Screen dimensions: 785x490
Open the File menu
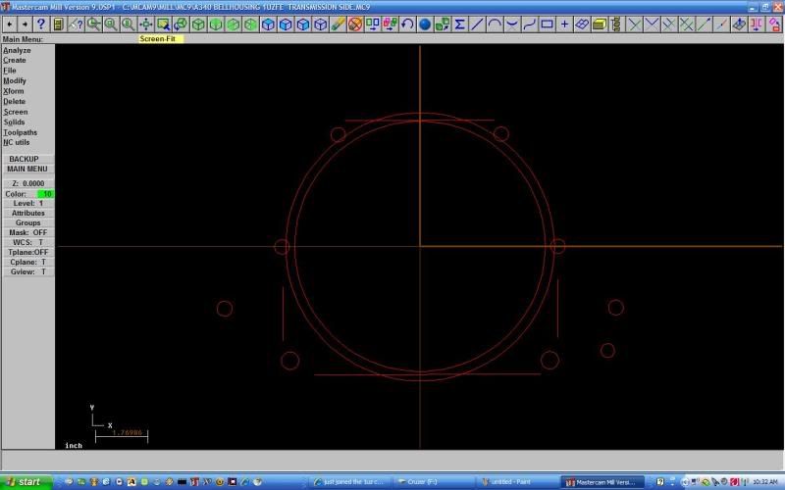pyautogui.click(x=10, y=71)
